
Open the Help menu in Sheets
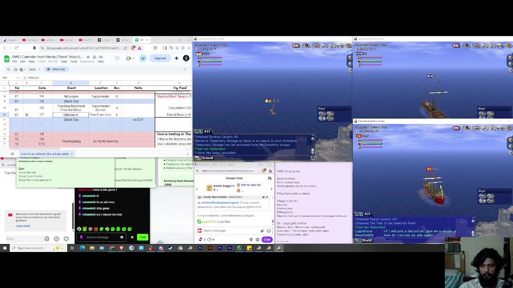click(101, 62)
